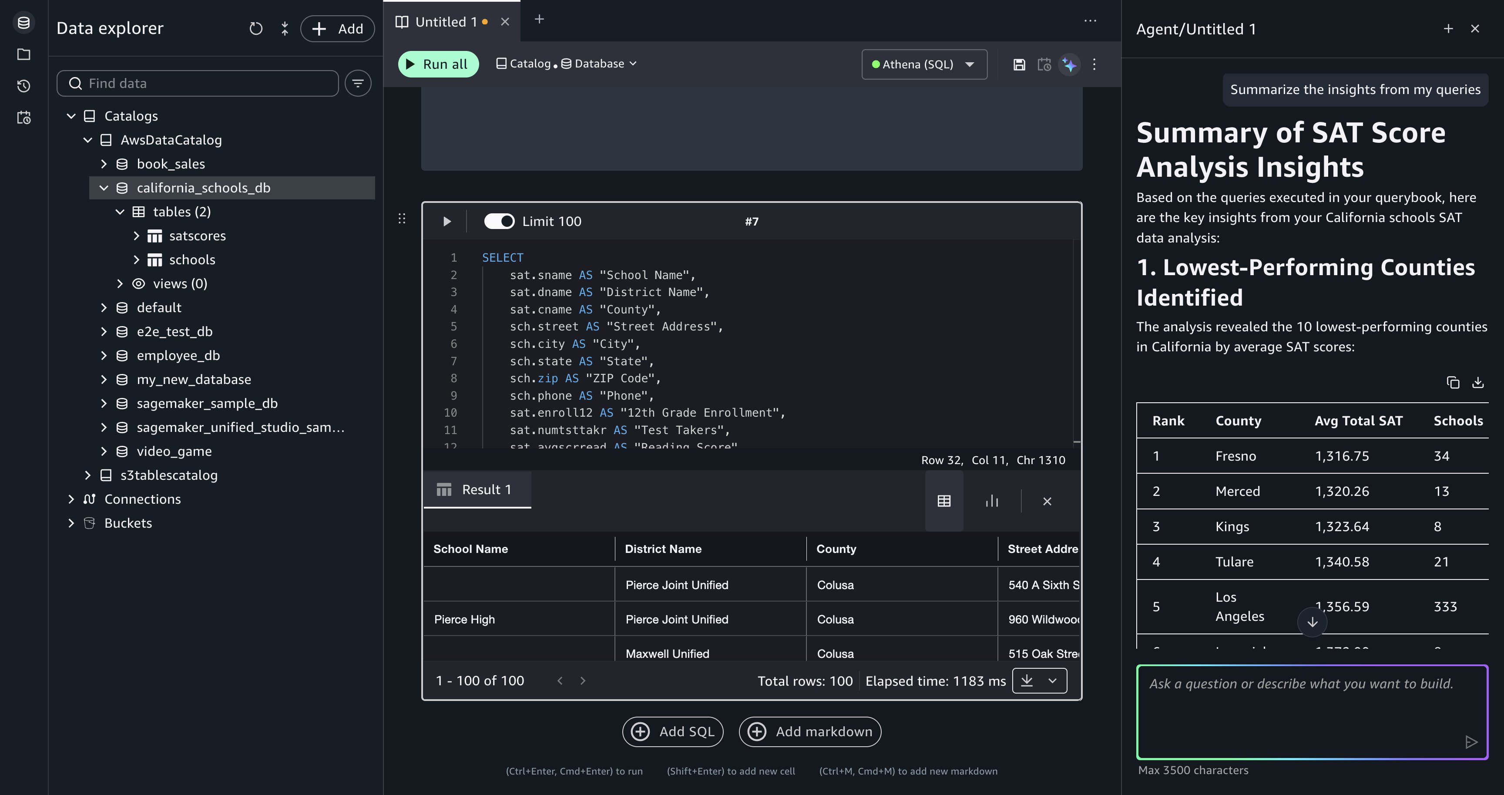
Task: Close the Agent panel
Action: tap(1475, 29)
